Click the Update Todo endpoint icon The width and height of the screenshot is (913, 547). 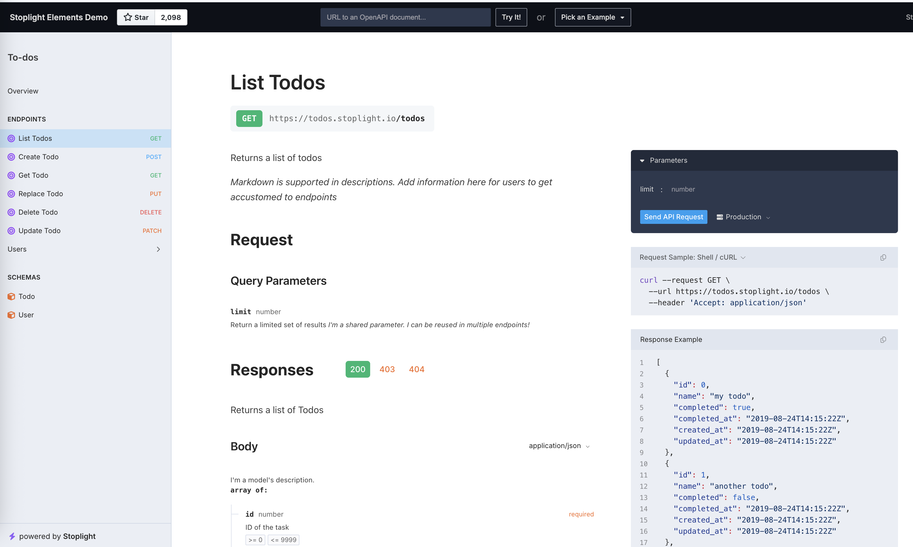point(12,231)
